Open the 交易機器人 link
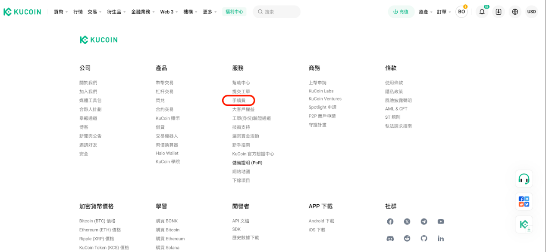 [x=167, y=136]
